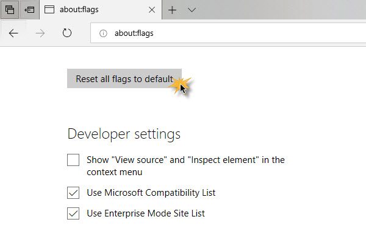The height and width of the screenshot is (225, 366).
Task: Click the page icon on about:flags tab
Action: 49,10
